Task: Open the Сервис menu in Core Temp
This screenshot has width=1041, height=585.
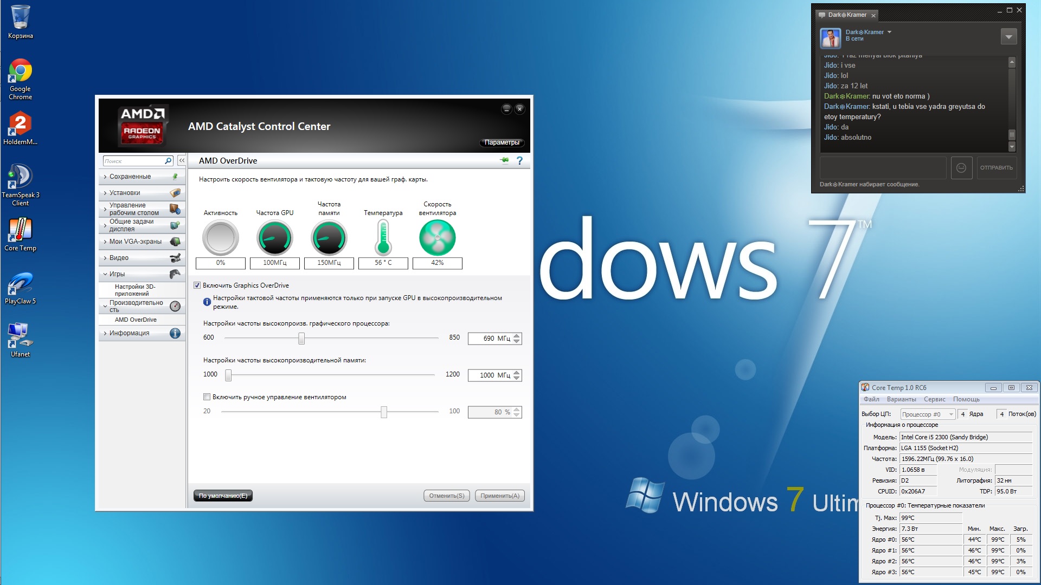Action: (934, 399)
